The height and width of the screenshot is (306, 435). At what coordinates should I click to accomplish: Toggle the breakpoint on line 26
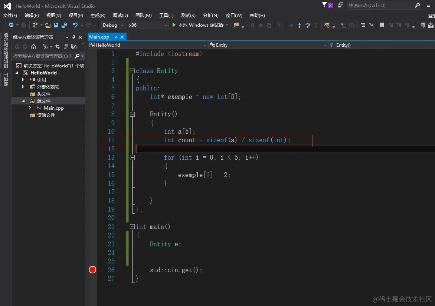click(x=92, y=270)
